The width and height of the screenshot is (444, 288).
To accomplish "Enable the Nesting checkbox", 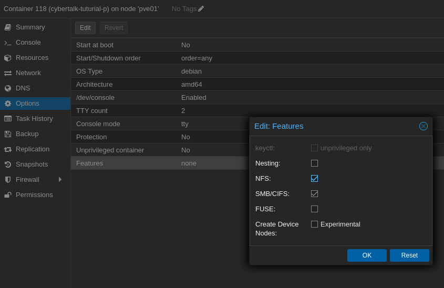I will click(314, 163).
